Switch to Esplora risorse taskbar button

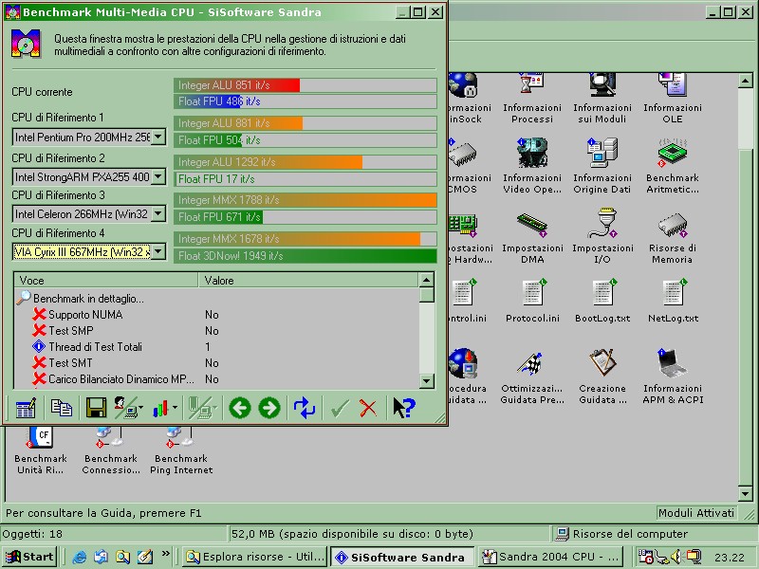click(253, 557)
